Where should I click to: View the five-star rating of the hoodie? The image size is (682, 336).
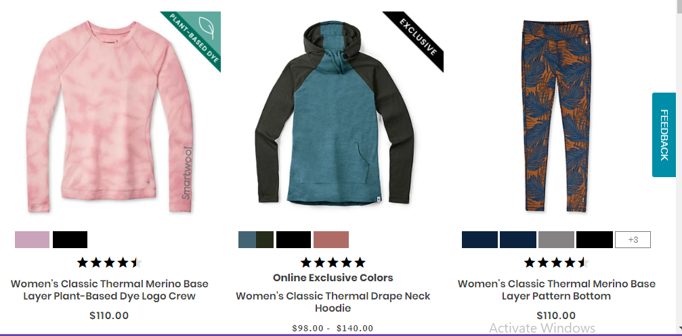[x=333, y=262]
